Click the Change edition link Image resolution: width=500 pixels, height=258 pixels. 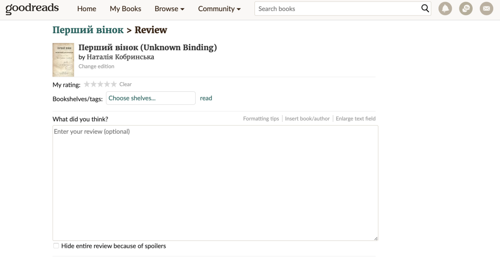click(x=96, y=66)
